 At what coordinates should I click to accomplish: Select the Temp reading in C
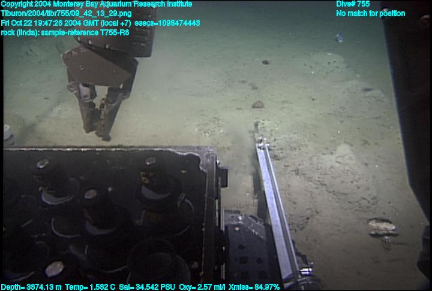coord(90,287)
